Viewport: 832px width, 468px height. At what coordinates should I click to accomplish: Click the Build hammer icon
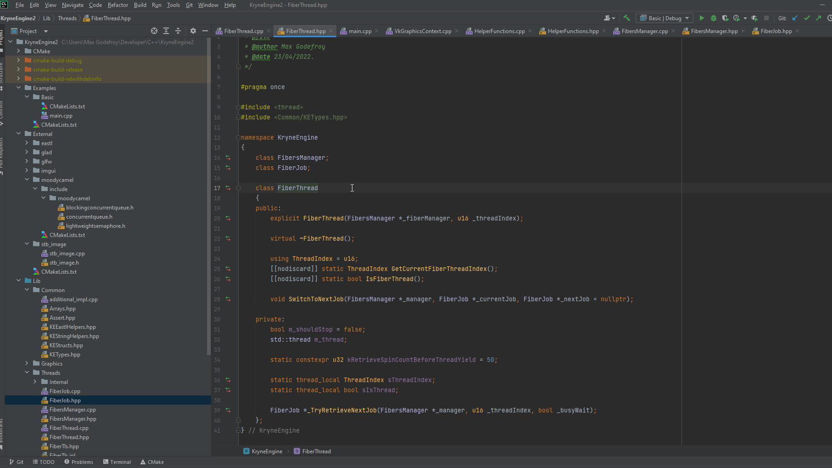coord(626,18)
